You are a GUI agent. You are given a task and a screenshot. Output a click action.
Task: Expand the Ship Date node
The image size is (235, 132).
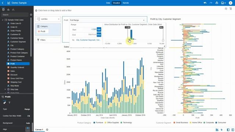coord(5,89)
